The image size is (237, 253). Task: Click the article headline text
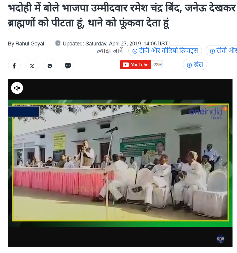click(122, 16)
